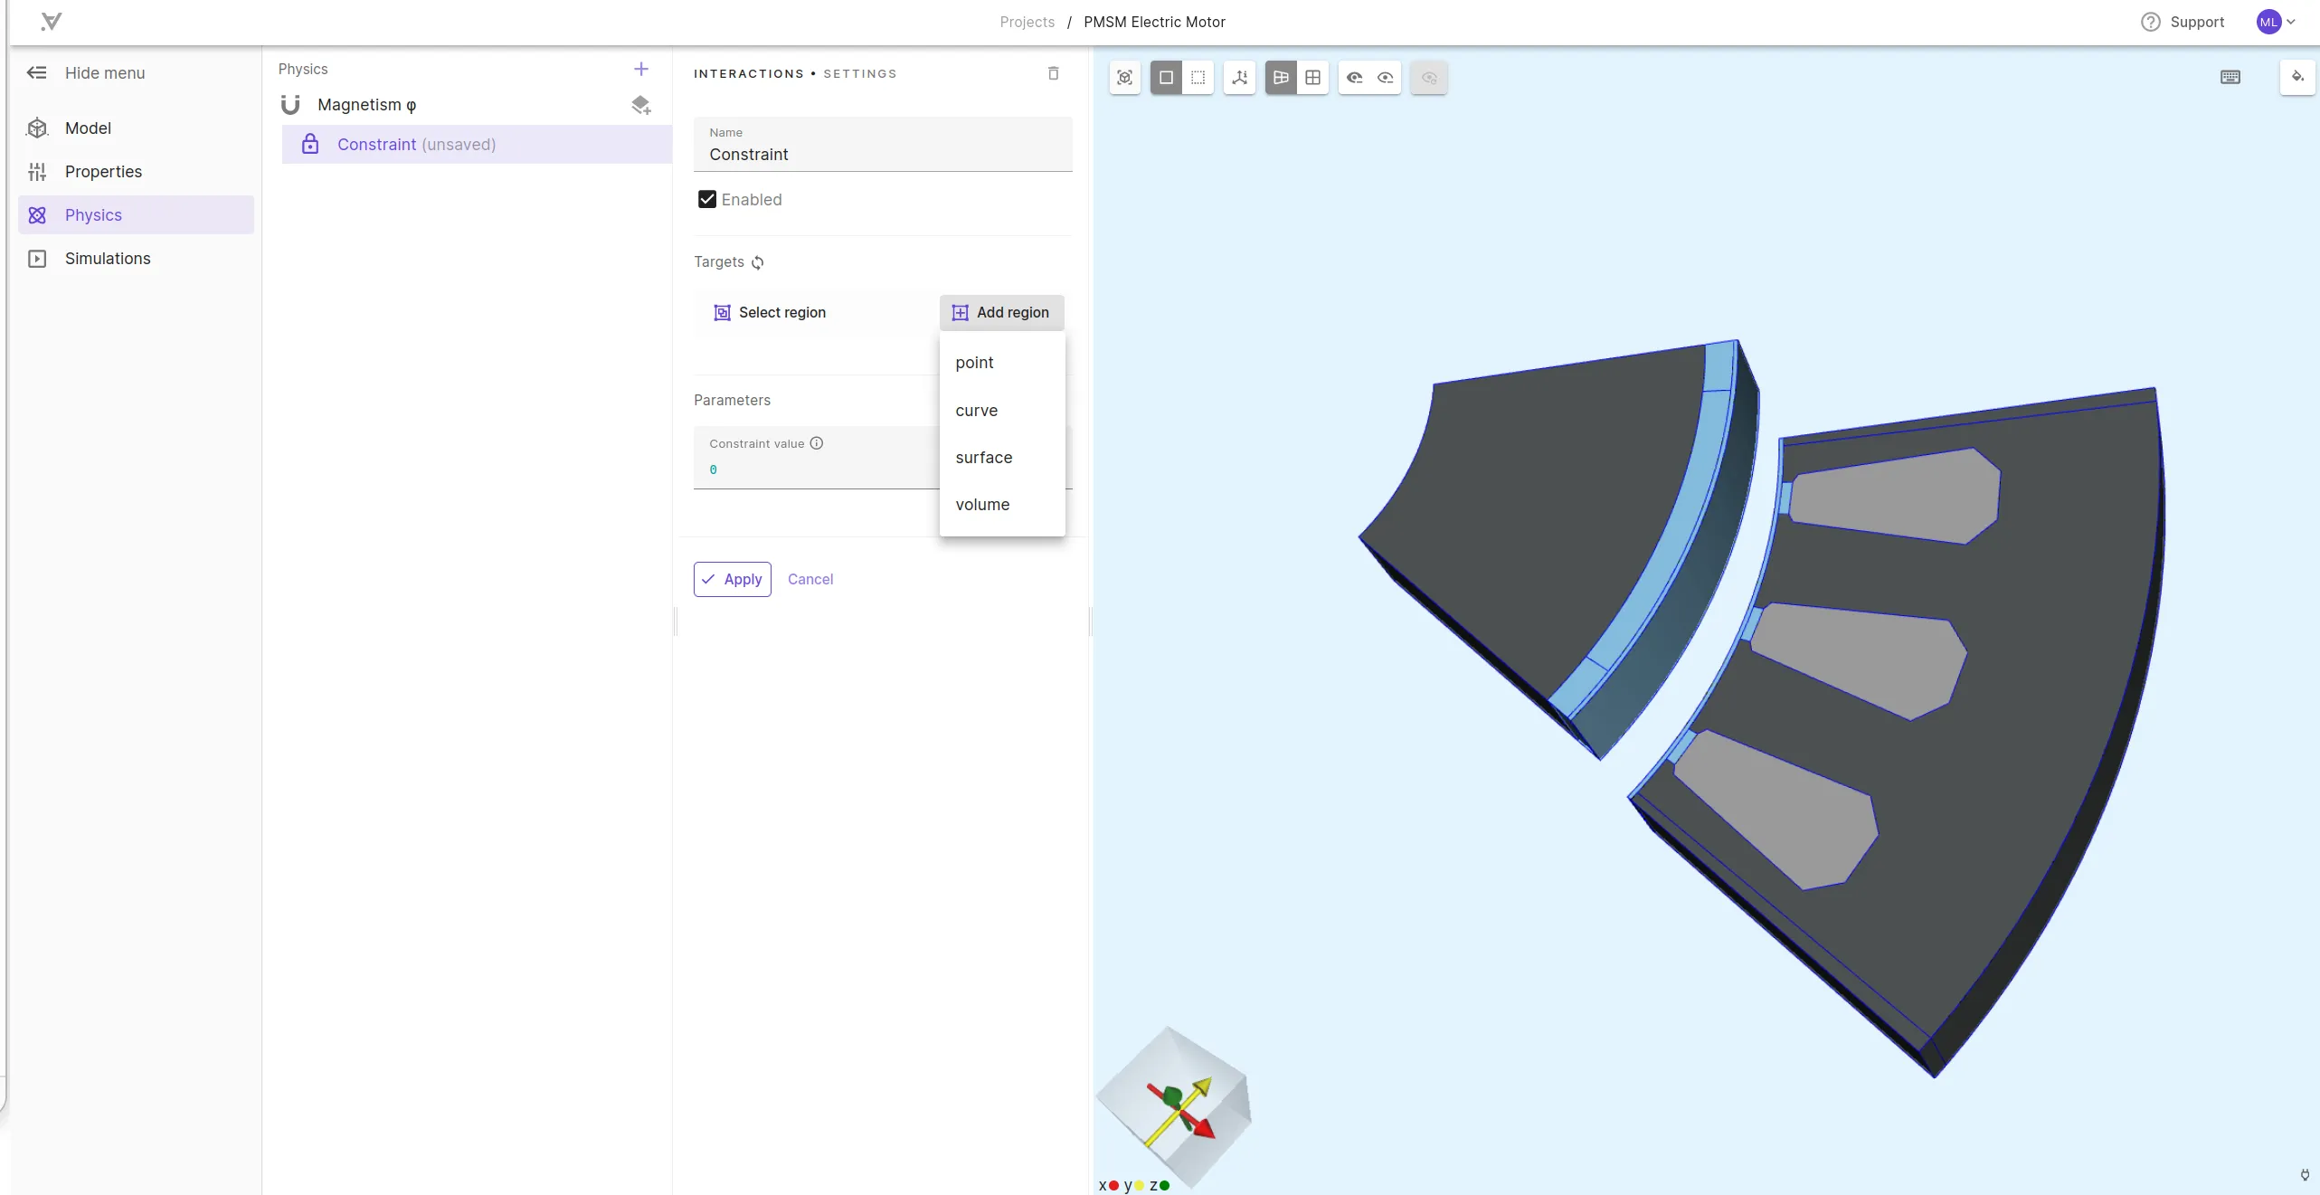Delete the interaction using trash icon
This screenshot has width=2320, height=1195.
tap(1053, 73)
